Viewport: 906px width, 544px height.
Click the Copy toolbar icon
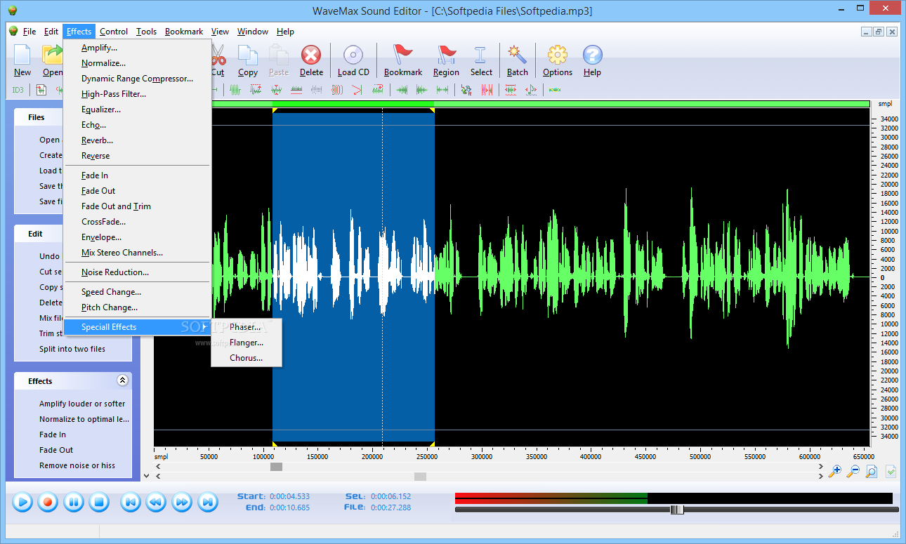[248, 60]
